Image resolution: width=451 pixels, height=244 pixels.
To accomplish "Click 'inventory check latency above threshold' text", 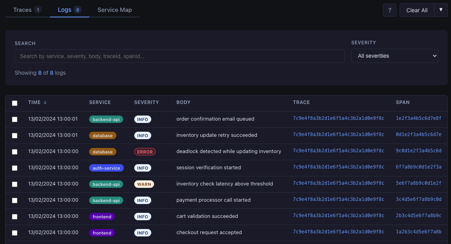I will tap(225, 183).
